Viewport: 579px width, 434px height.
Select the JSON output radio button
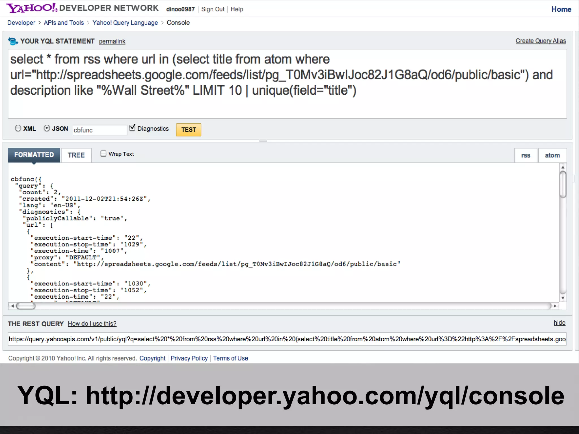[47, 128]
